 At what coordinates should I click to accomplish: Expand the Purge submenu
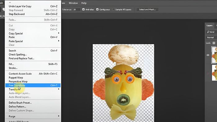click(33, 116)
